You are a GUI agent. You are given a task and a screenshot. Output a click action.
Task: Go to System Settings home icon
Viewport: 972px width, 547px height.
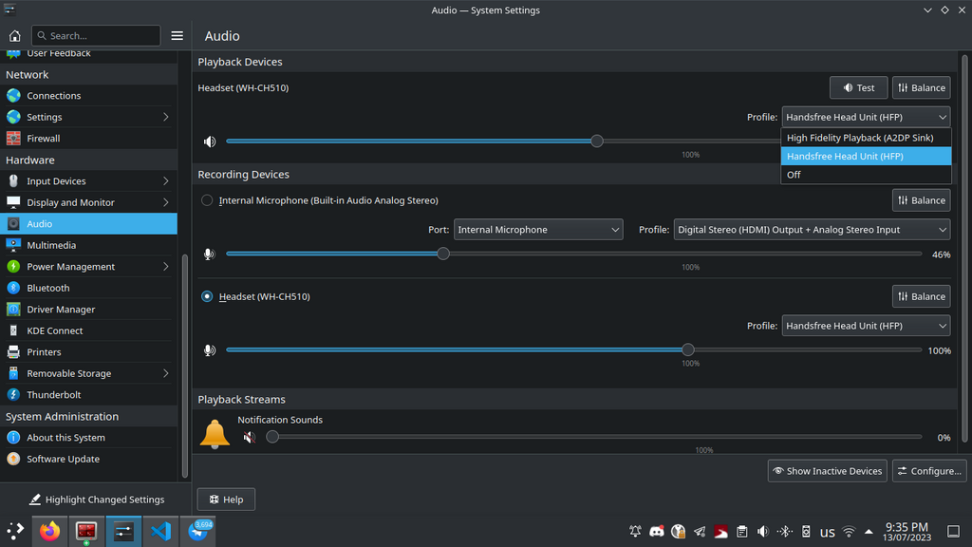(14, 36)
